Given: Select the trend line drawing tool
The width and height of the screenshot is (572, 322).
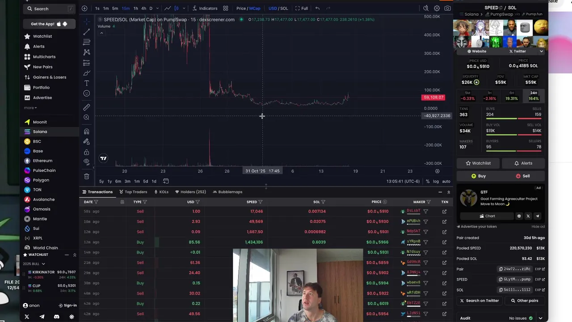Looking at the screenshot, I should (87, 32).
